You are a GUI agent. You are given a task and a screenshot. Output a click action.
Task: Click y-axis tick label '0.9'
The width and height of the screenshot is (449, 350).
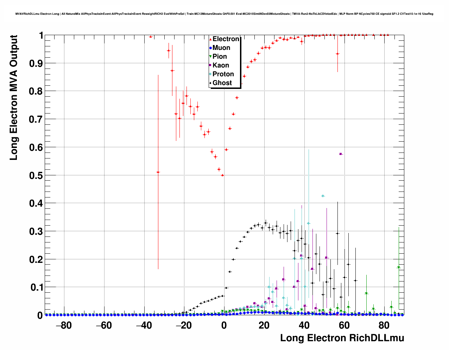tap(37, 64)
